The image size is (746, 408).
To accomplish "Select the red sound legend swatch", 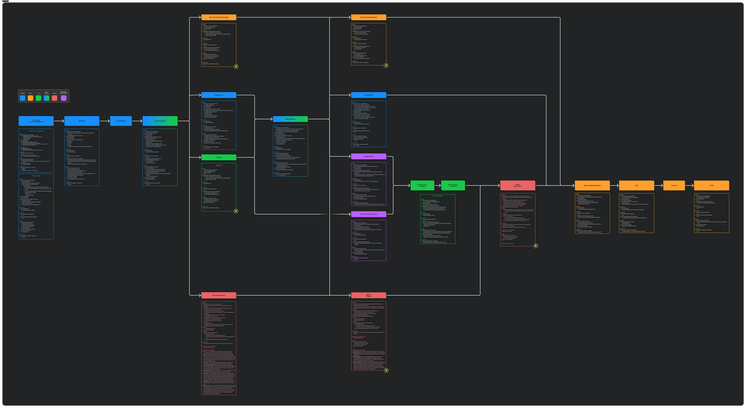I will (54, 98).
